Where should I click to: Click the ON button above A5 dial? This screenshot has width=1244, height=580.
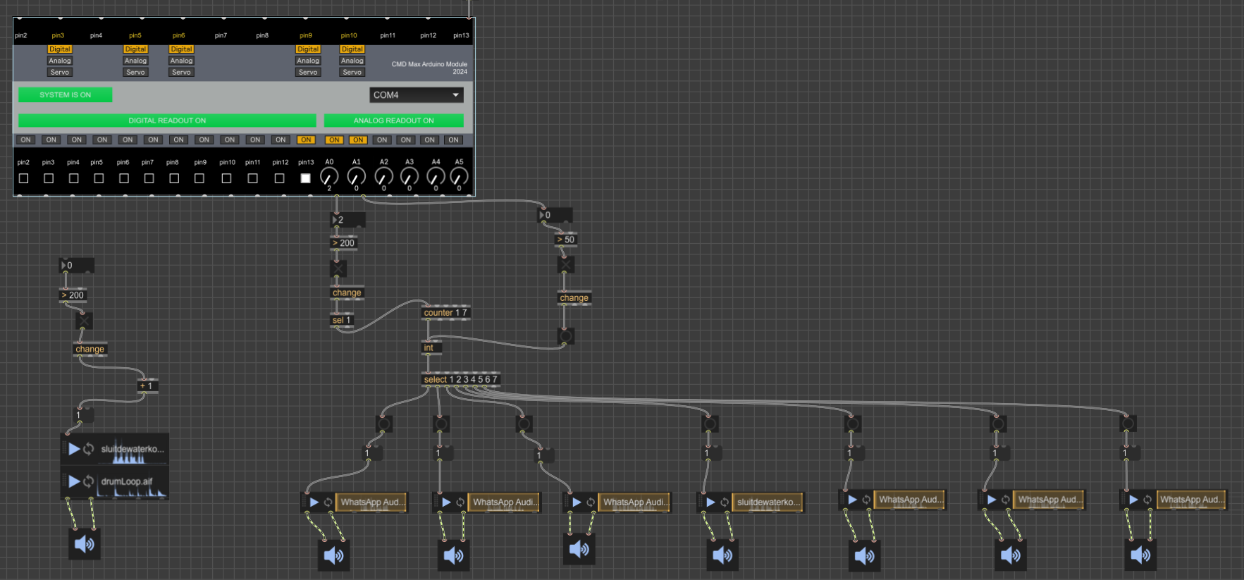453,140
